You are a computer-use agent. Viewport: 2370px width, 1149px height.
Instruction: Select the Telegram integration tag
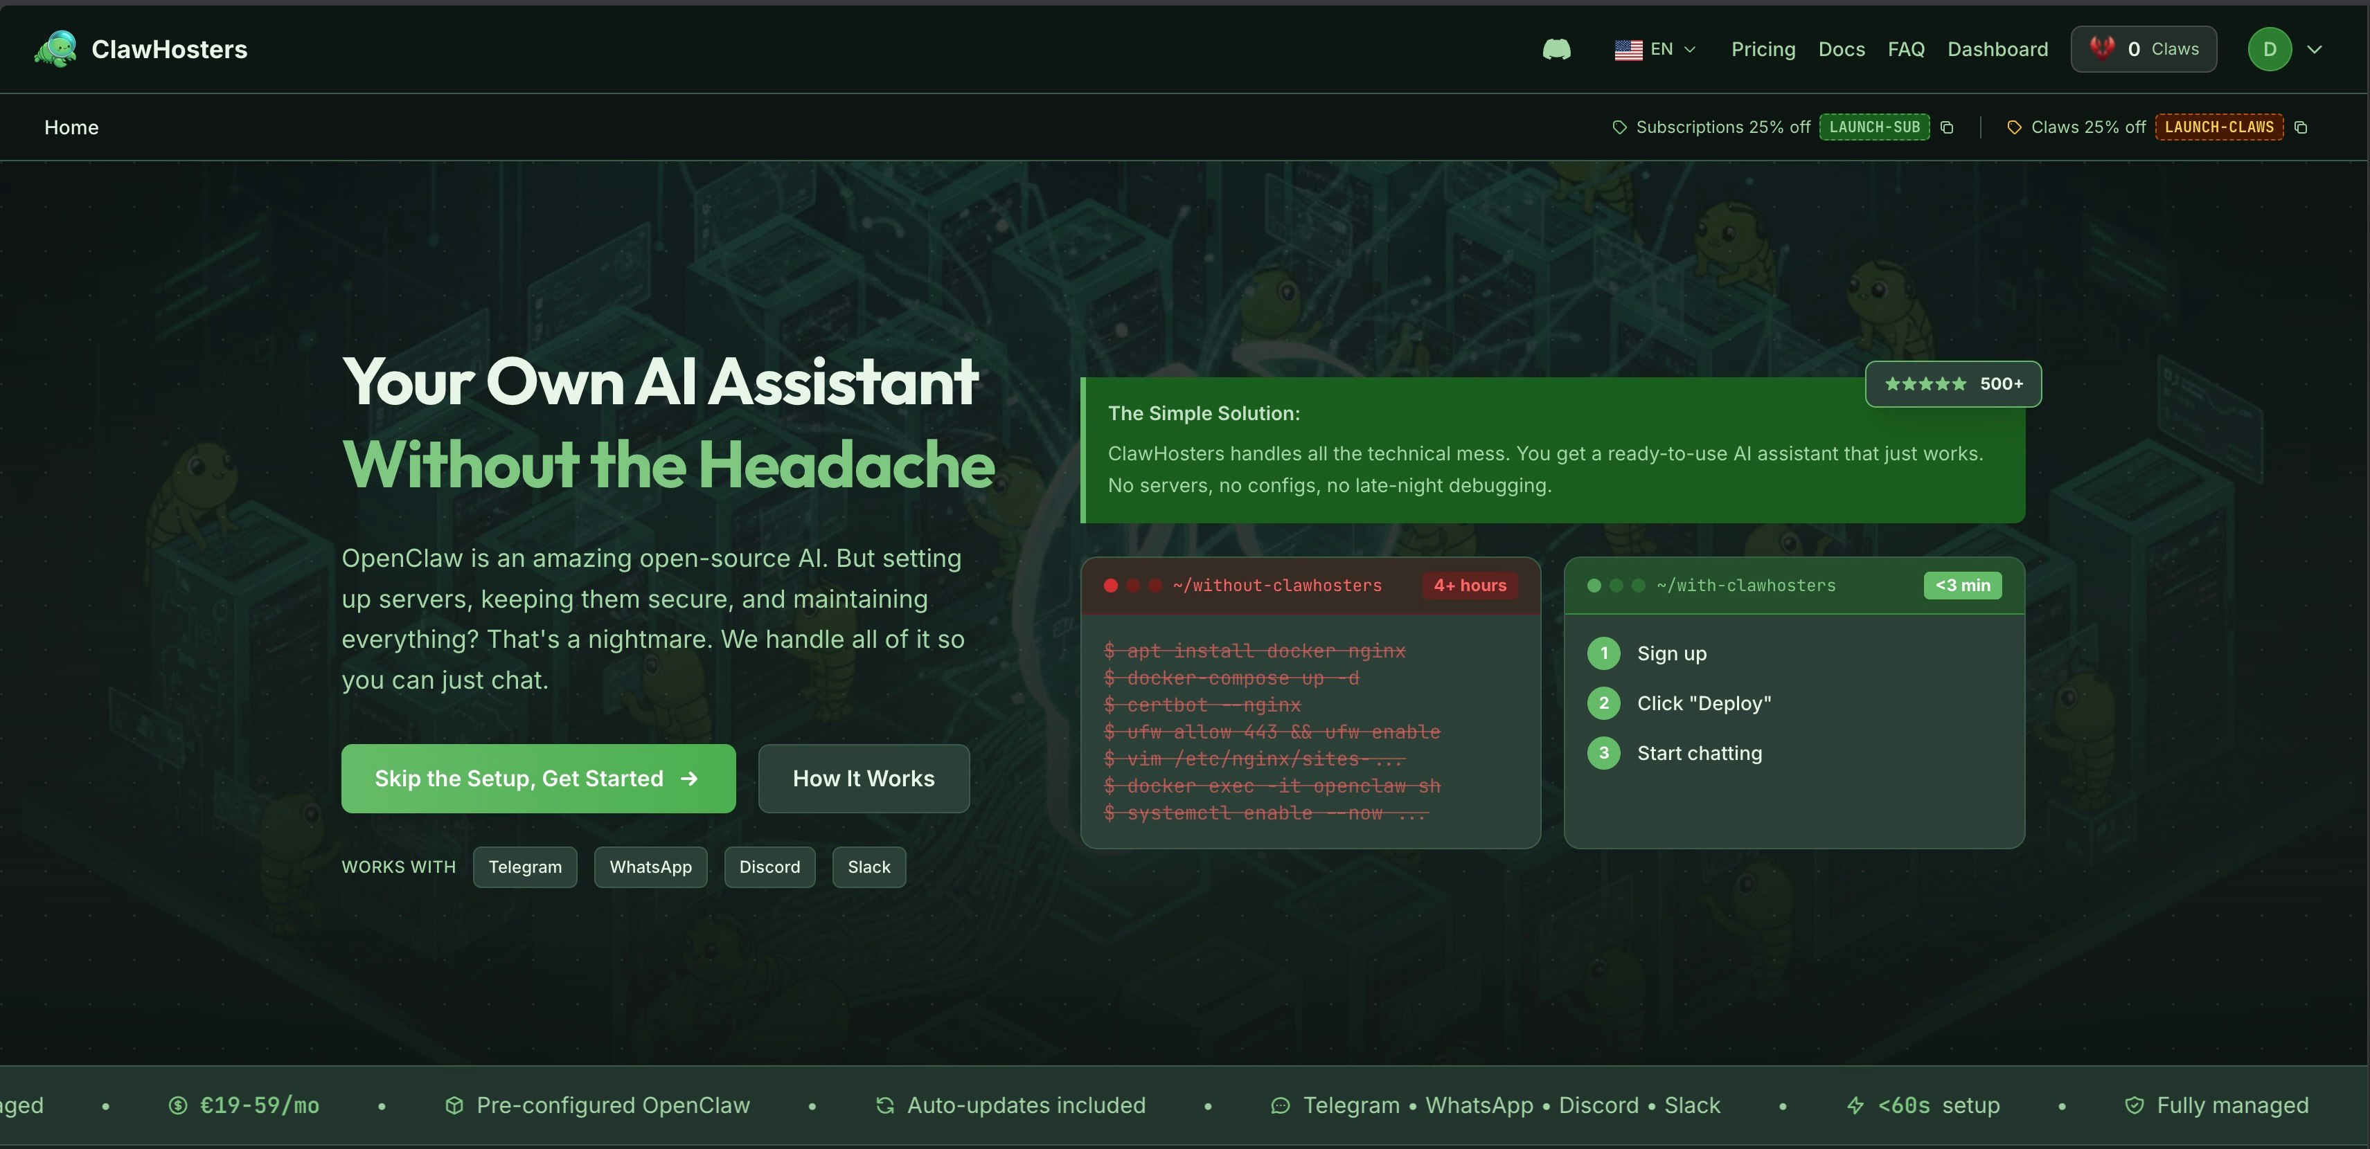[x=524, y=867]
